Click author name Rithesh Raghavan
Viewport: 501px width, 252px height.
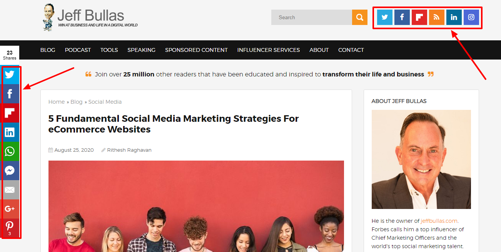click(129, 150)
